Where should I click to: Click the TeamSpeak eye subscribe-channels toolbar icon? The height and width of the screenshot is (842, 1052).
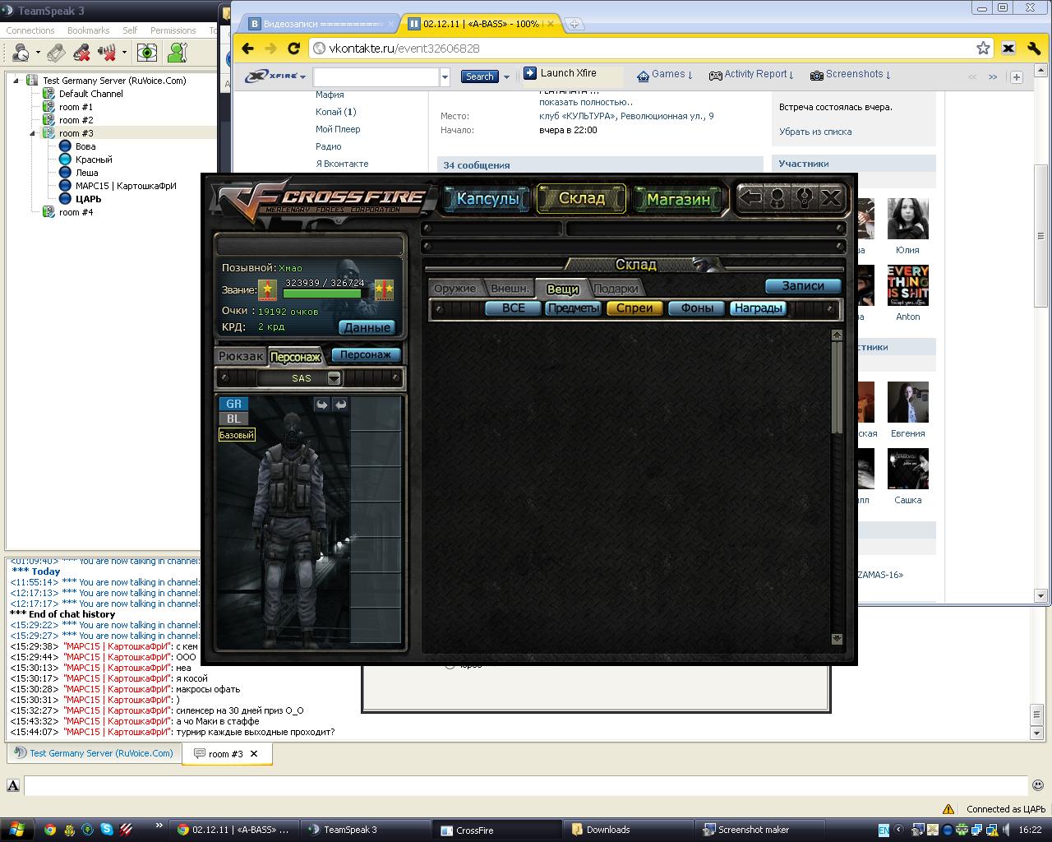(147, 53)
